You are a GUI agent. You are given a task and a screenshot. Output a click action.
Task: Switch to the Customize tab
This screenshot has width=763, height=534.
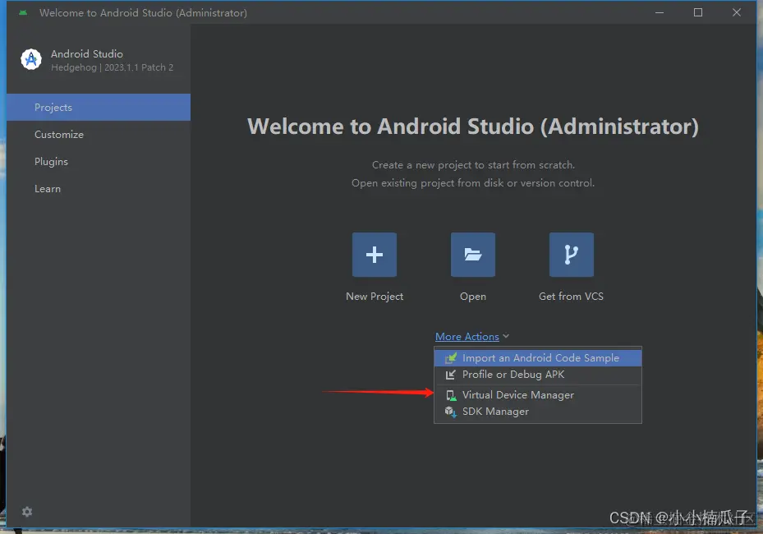pos(99,135)
